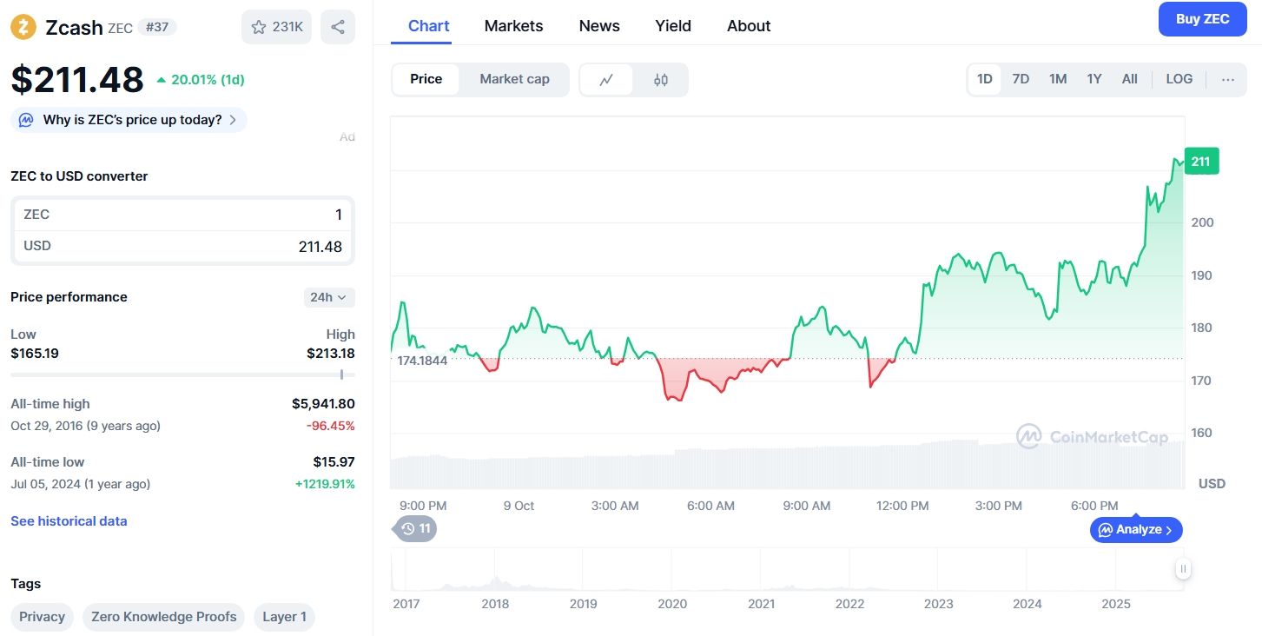Select the Market cap toggle option
Viewport: 1262px width, 636px height.
click(514, 79)
